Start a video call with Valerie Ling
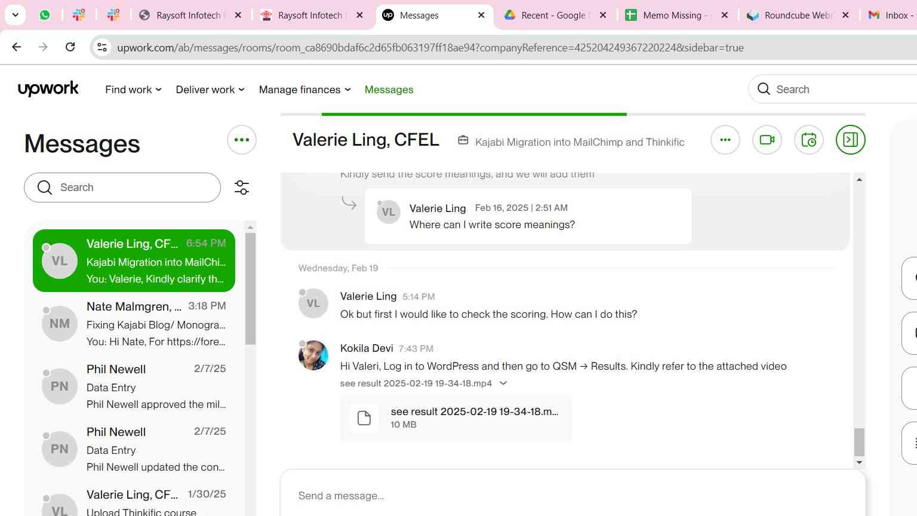917x516 pixels. pyautogui.click(x=767, y=140)
